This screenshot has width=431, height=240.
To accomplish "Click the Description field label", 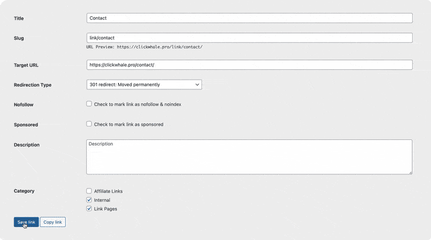I will [x=26, y=145].
